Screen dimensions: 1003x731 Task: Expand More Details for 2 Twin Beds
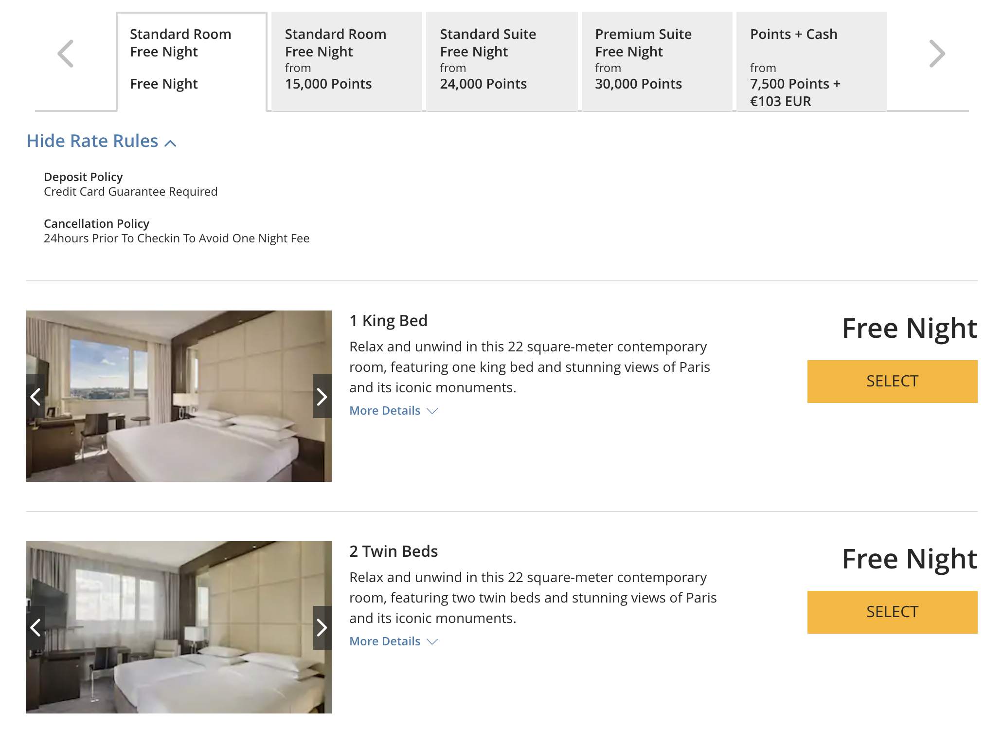click(393, 641)
